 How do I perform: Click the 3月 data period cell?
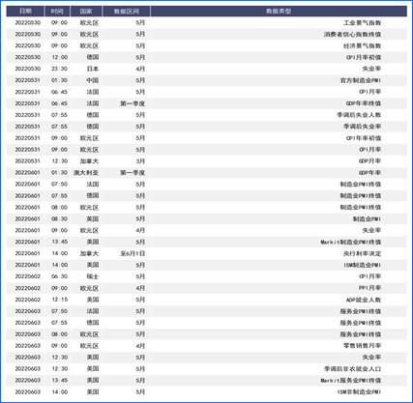pyautogui.click(x=140, y=161)
